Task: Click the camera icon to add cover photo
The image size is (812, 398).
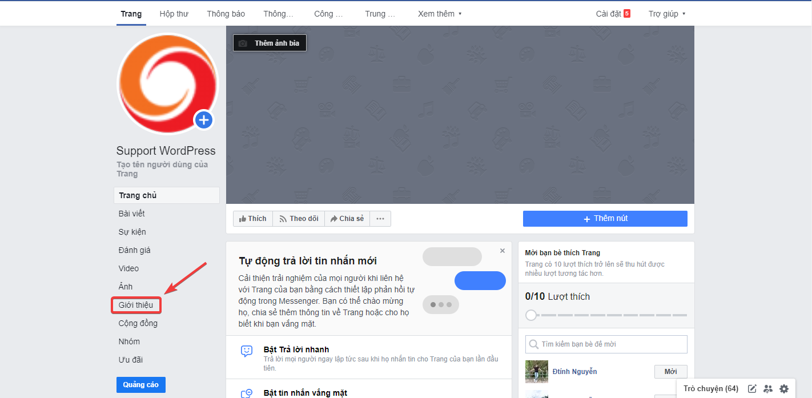Action: point(243,43)
